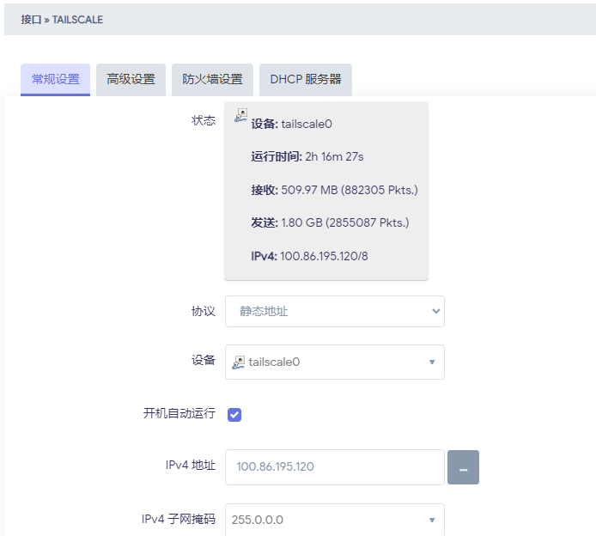Click the chevron of the 协议 select box

click(435, 312)
